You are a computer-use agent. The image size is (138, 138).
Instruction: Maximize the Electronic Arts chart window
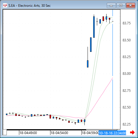(121, 5)
